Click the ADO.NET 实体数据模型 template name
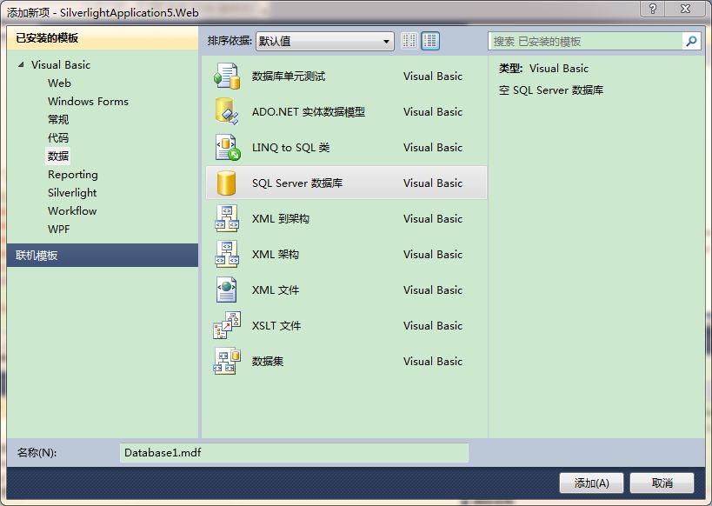The image size is (712, 506). click(x=309, y=112)
